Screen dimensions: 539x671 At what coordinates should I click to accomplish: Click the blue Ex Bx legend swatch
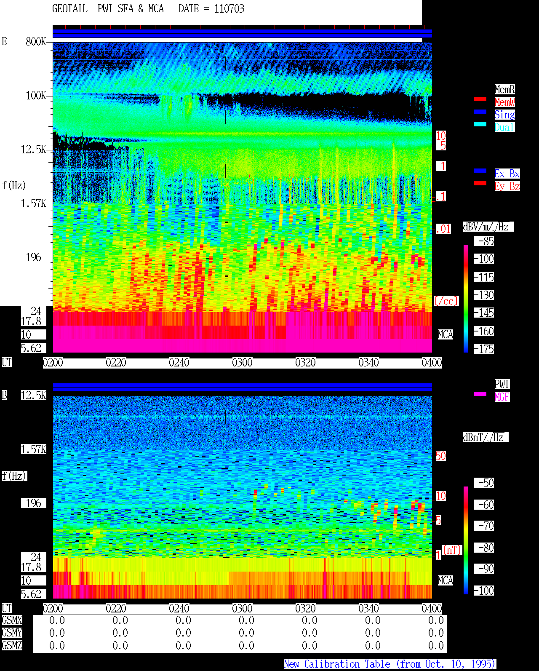[480, 171]
